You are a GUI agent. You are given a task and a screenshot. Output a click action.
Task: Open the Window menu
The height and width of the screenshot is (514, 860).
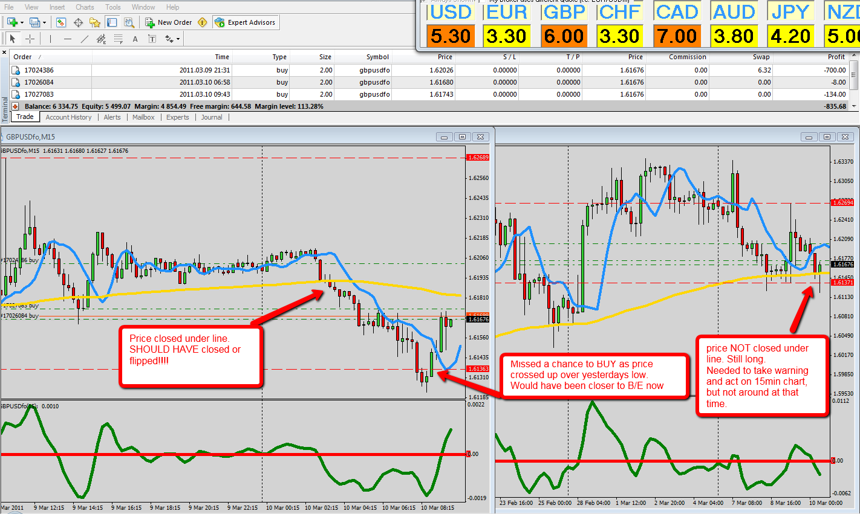tap(143, 7)
